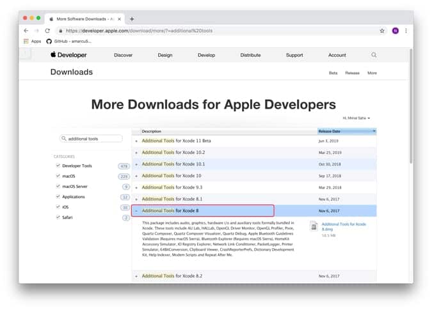Image resolution: width=432 pixels, height=310 pixels.
Task: Open the Chrome three-dot menu
Action: pos(406,31)
